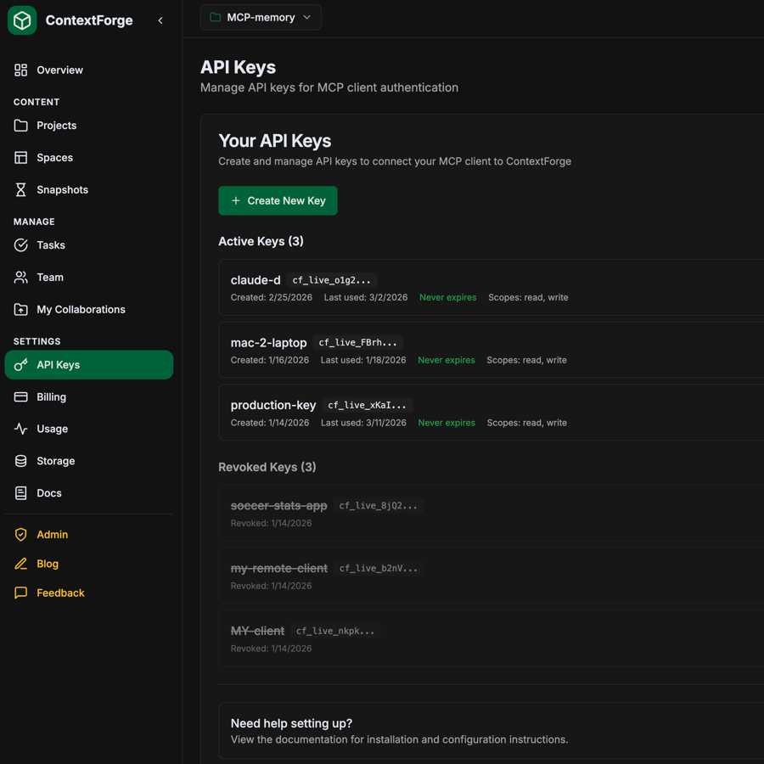This screenshot has width=764, height=764.
Task: Open Feedback via the speech bubble icon
Action: (20, 593)
